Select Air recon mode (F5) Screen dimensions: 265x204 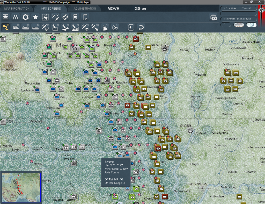click(45, 27)
